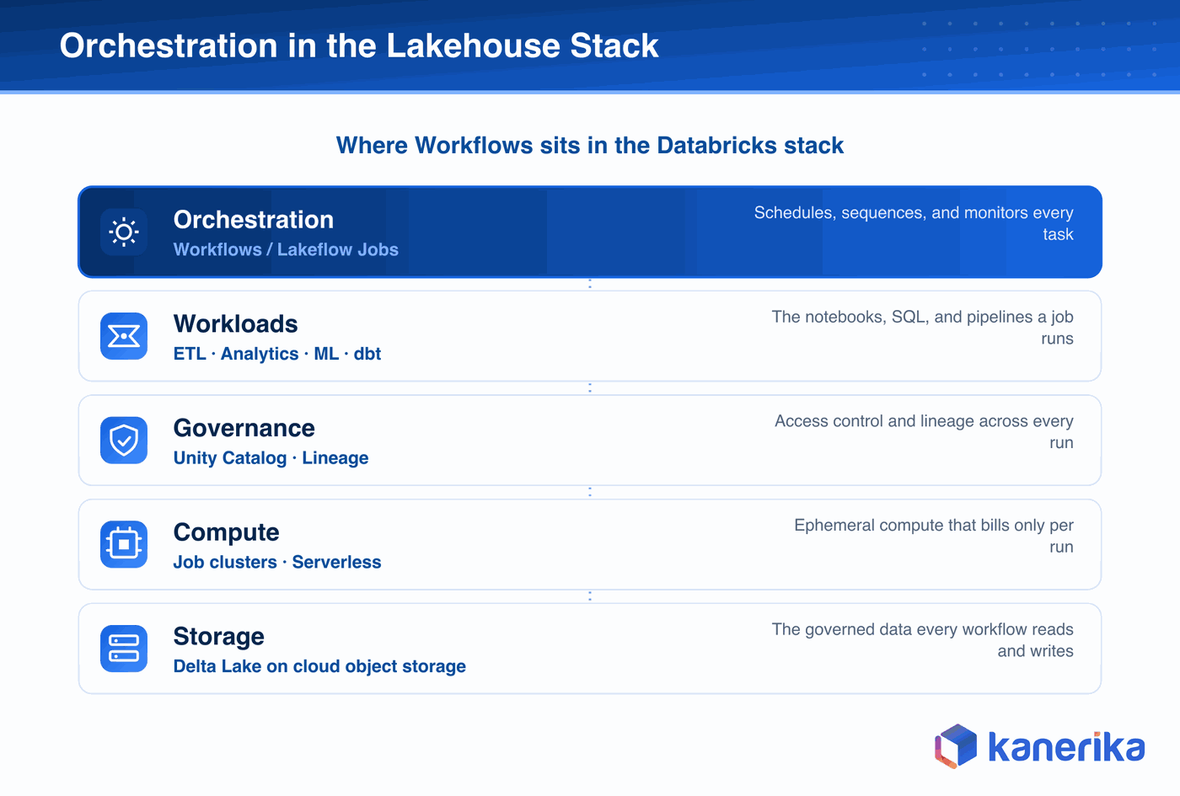Click 'Access control and lineage across every run'
This screenshot has height=796, width=1180.
click(x=925, y=431)
